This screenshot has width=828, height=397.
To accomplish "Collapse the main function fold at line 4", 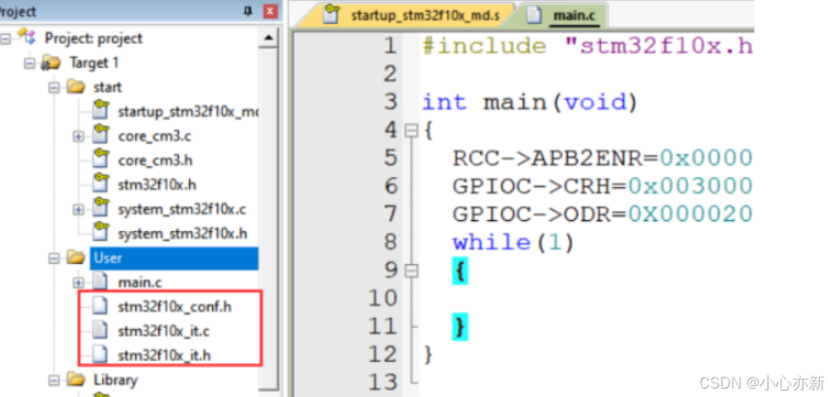I will pyautogui.click(x=411, y=131).
